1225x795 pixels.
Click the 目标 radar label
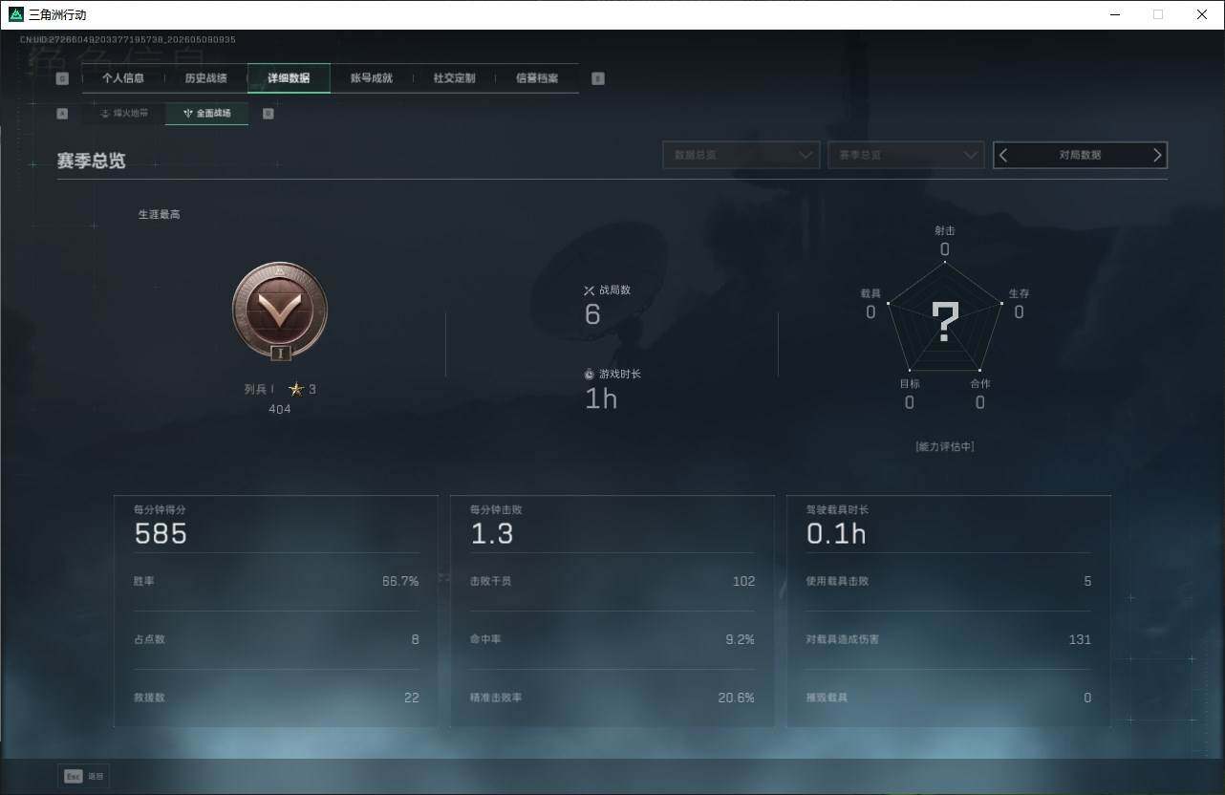(x=910, y=383)
